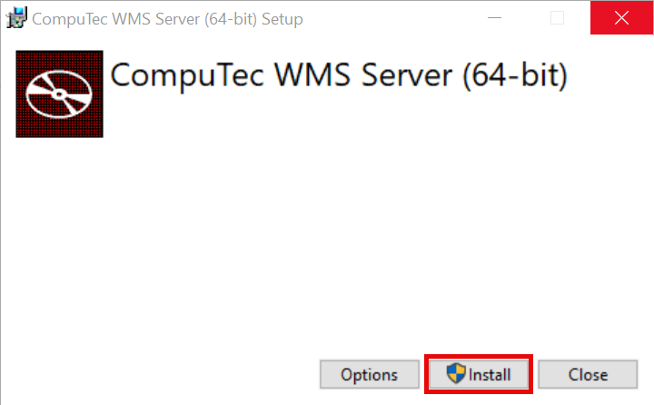Click the red disc CompuTec logo
The height and width of the screenshot is (405, 654).
(60, 94)
